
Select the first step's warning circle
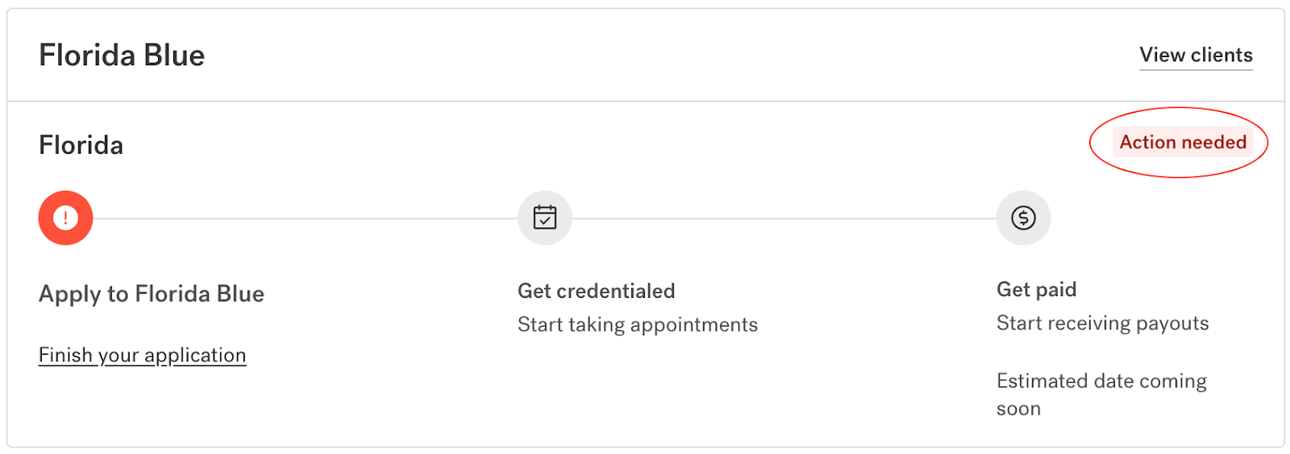tap(65, 218)
